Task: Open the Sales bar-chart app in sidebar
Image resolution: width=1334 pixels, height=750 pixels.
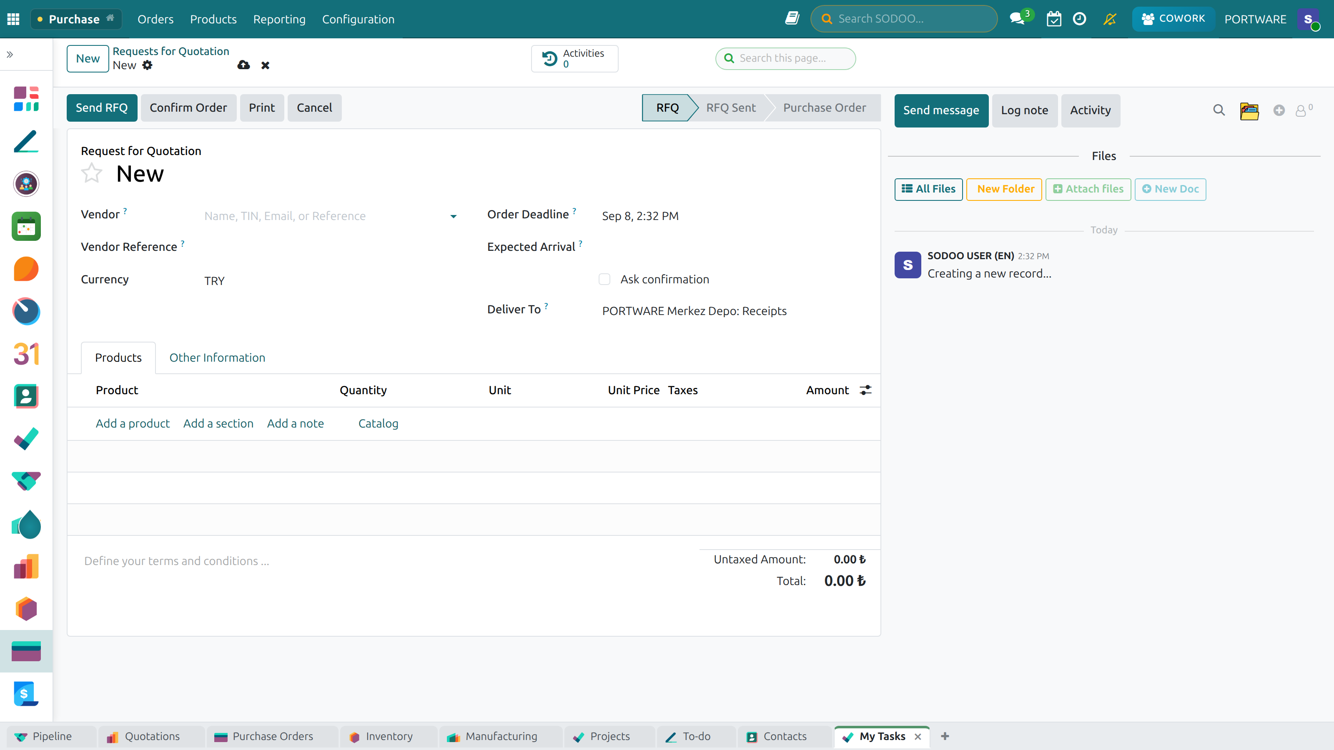Action: coord(26,566)
